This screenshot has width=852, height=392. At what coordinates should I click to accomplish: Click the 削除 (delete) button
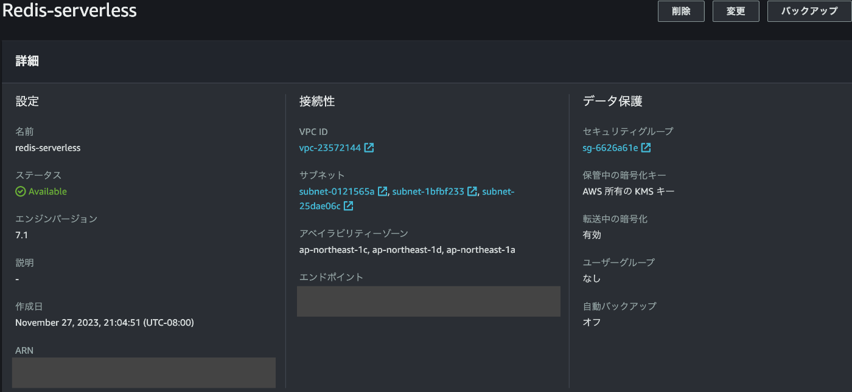pos(681,12)
